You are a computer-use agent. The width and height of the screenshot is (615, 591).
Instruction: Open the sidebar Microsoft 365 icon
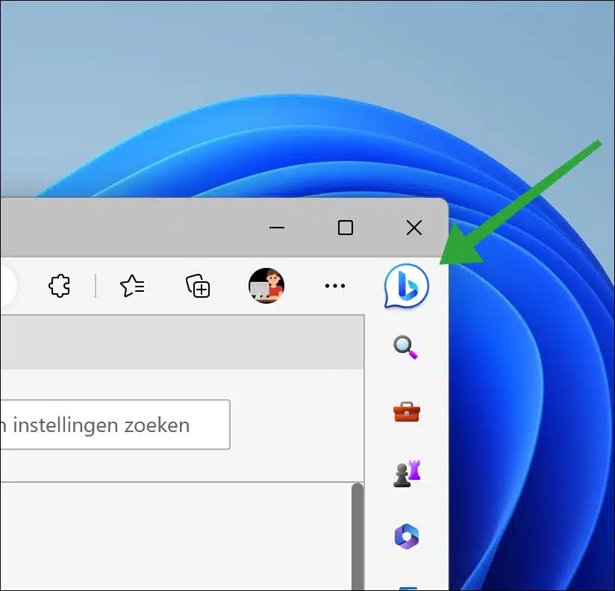407,536
